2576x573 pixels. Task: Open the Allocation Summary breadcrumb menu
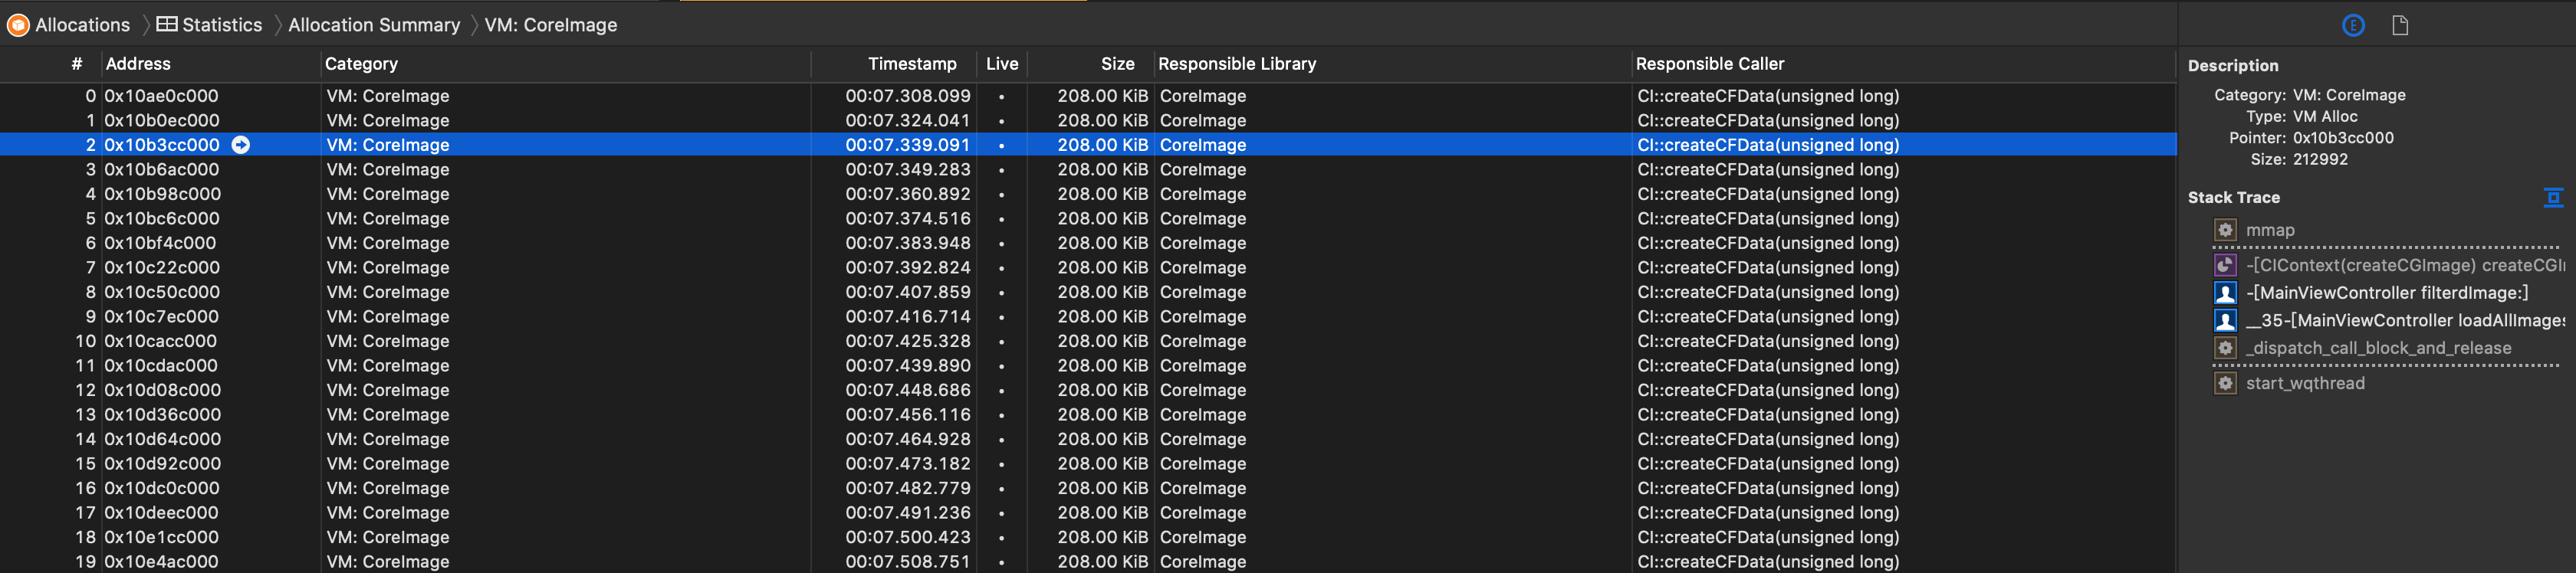tap(374, 25)
